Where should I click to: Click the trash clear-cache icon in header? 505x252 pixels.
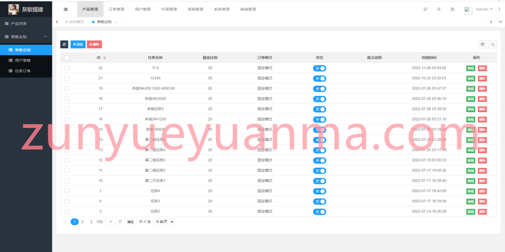tap(438, 9)
